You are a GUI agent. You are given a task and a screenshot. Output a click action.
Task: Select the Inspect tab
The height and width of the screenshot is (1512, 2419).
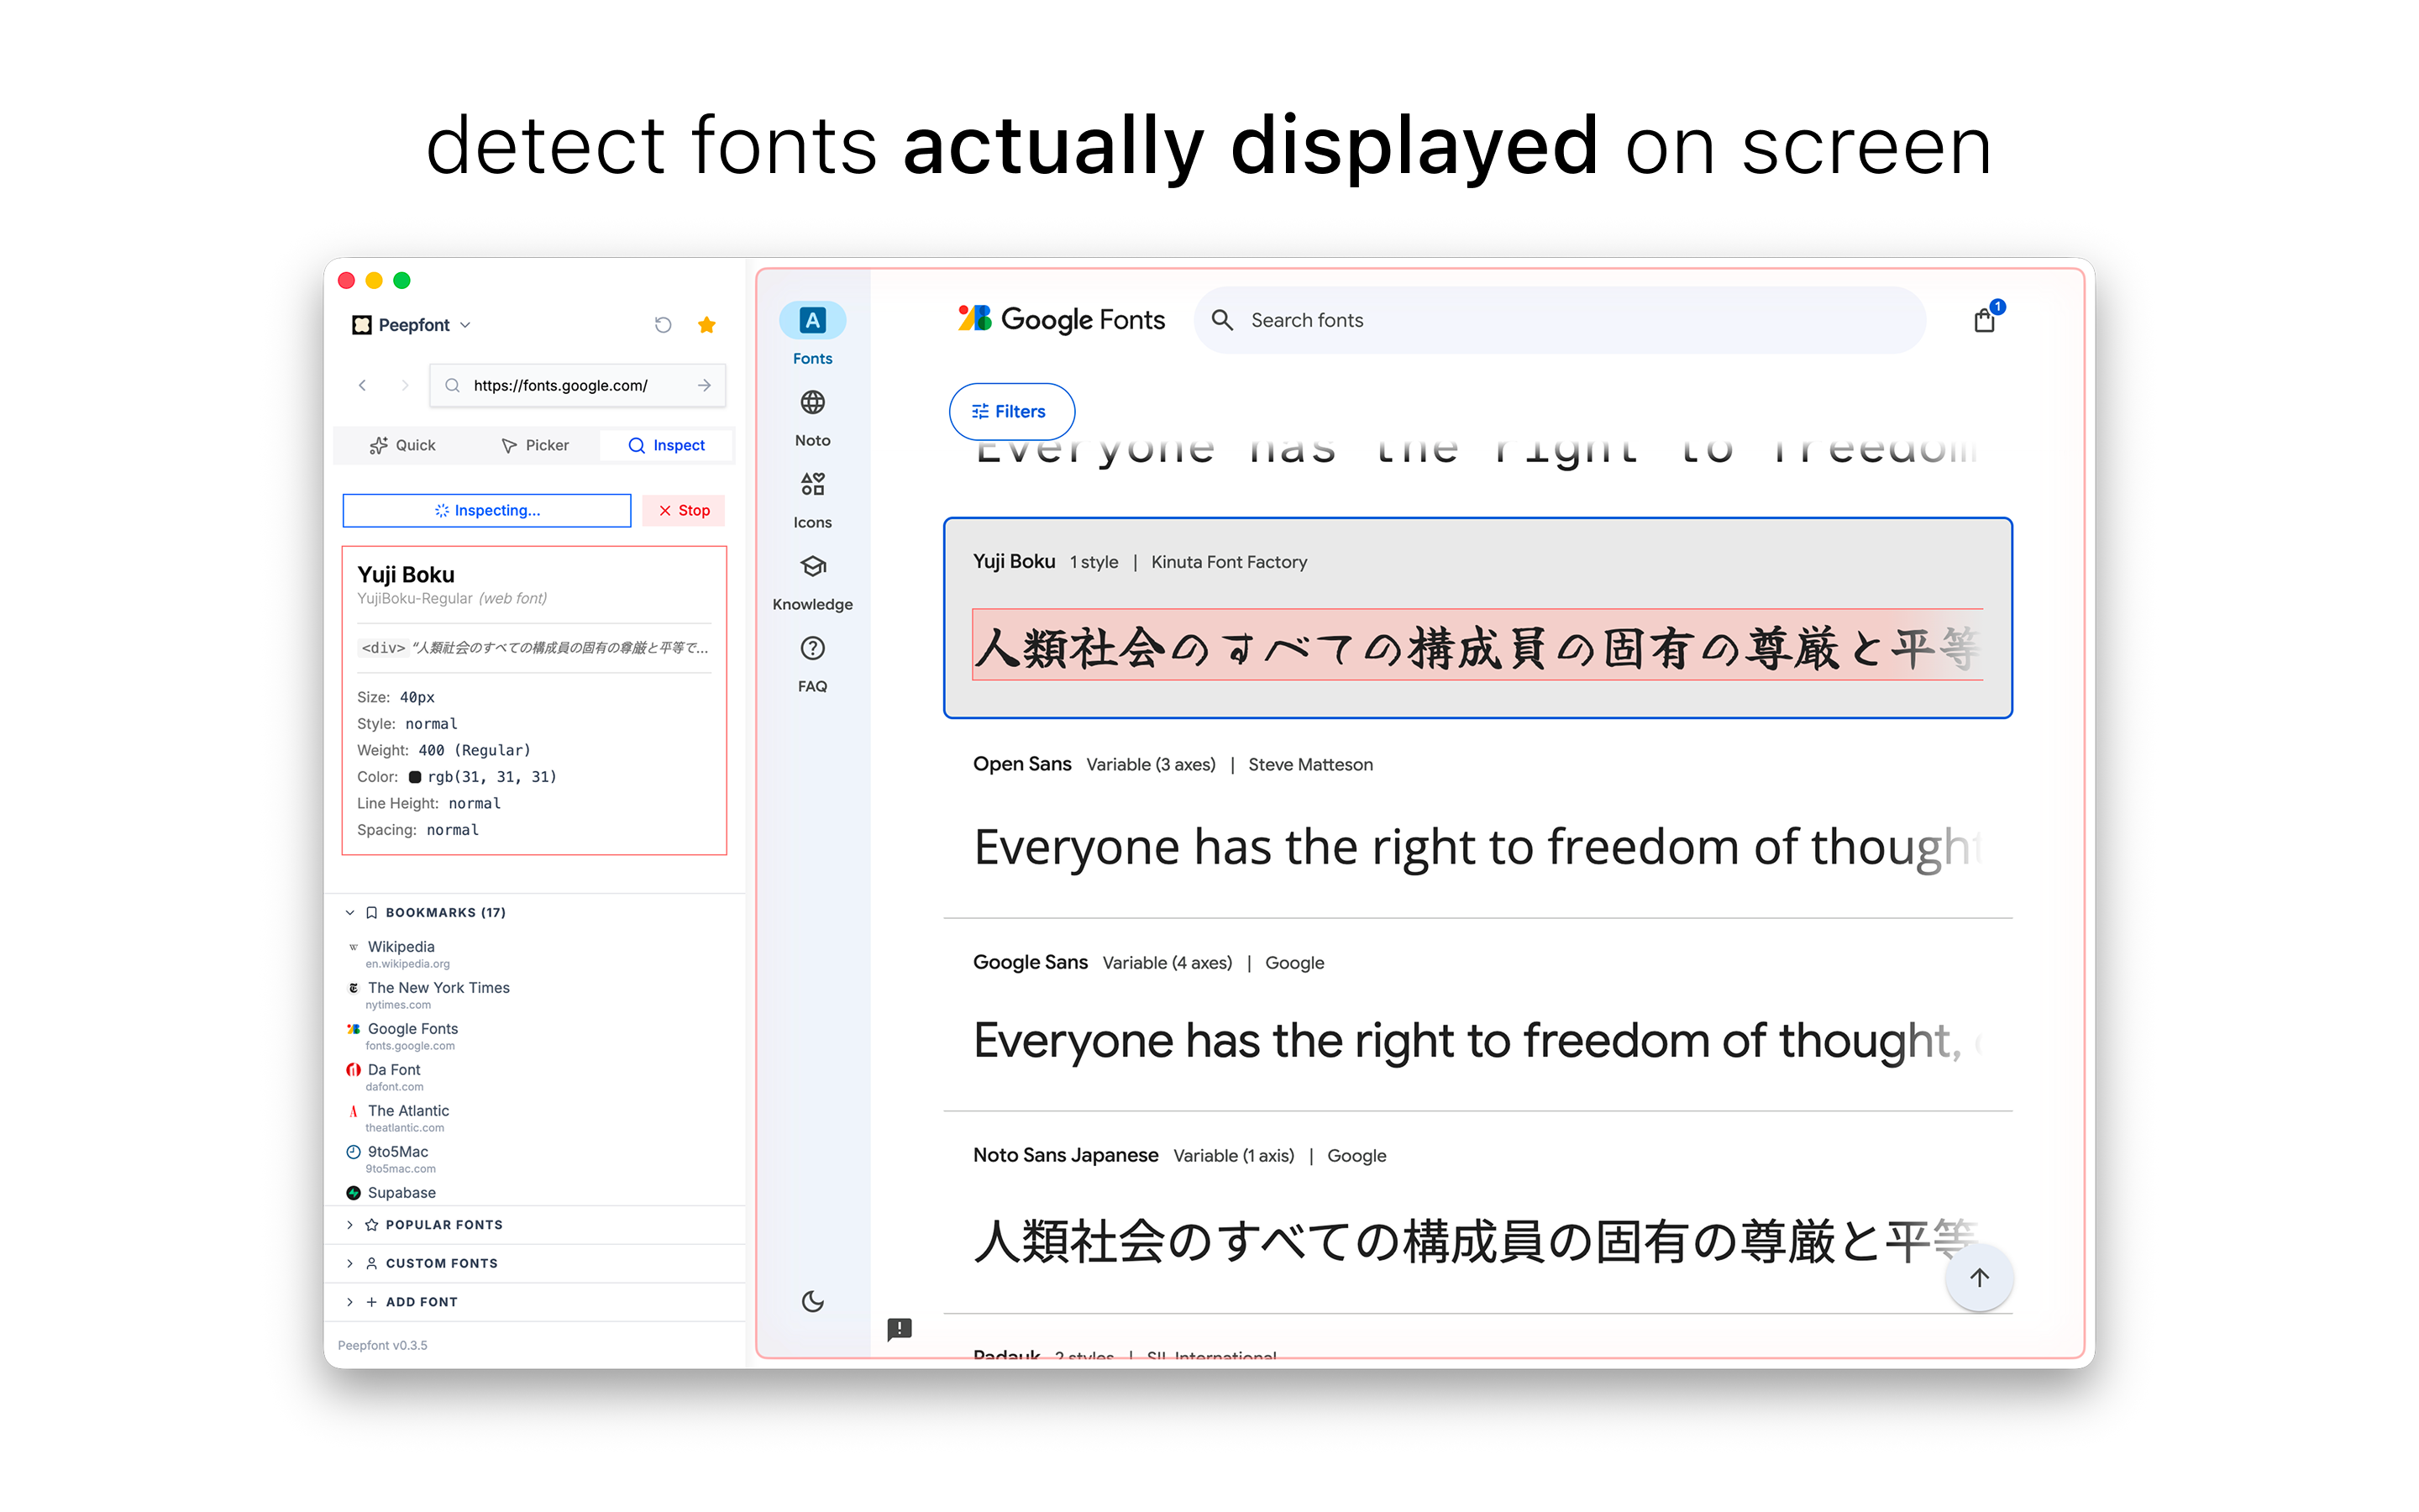pos(667,445)
